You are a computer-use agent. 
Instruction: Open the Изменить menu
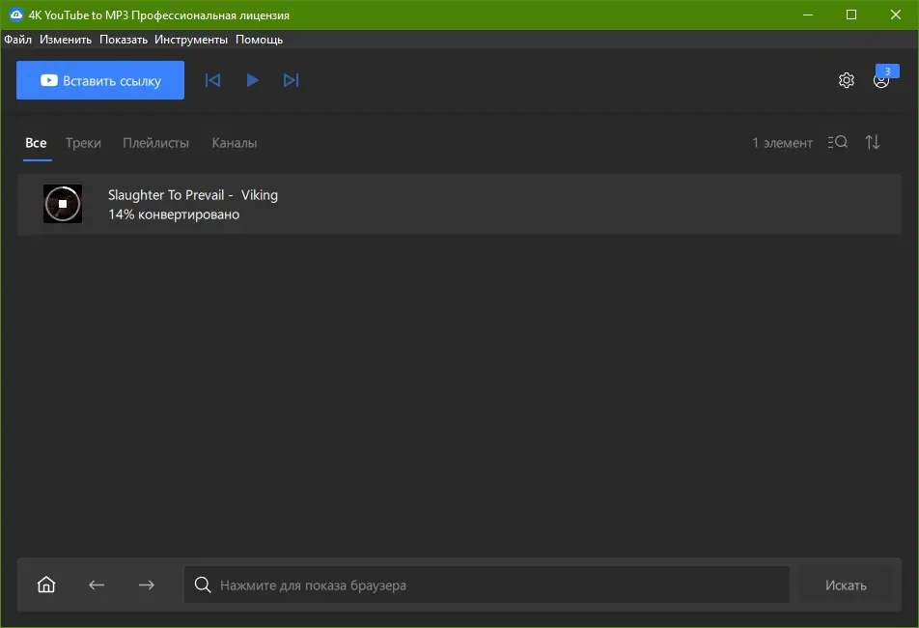click(66, 40)
